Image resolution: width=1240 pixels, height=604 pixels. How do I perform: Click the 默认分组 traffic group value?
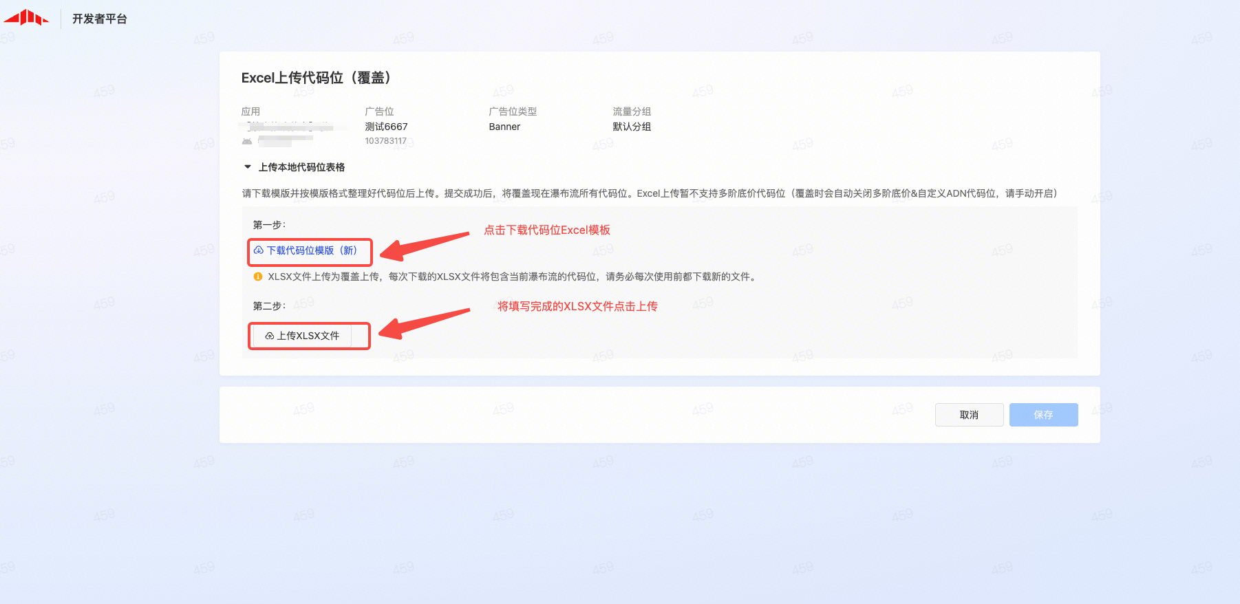[632, 127]
